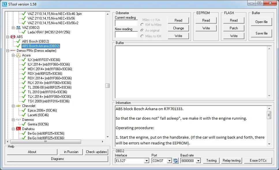Select the Miles to KM radio option
279x170 pixels.
point(142,36)
